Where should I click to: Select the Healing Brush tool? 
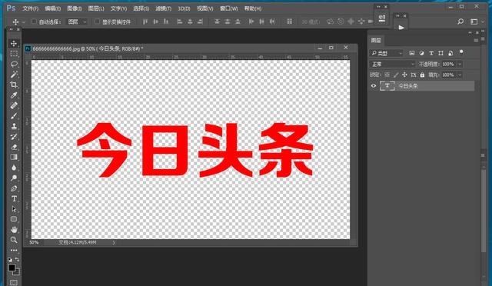14,105
